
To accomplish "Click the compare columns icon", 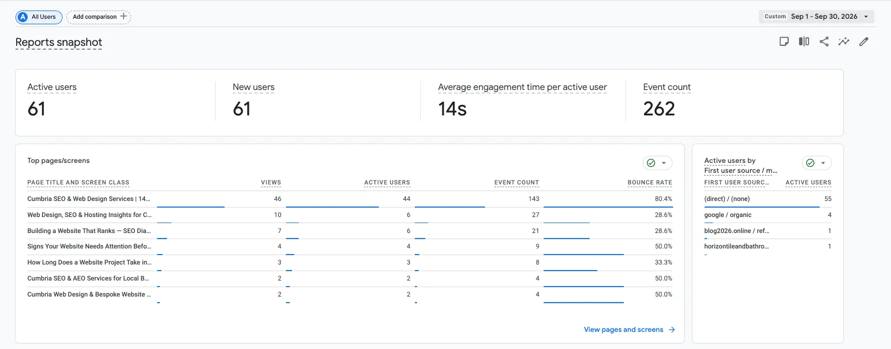I will (x=804, y=41).
